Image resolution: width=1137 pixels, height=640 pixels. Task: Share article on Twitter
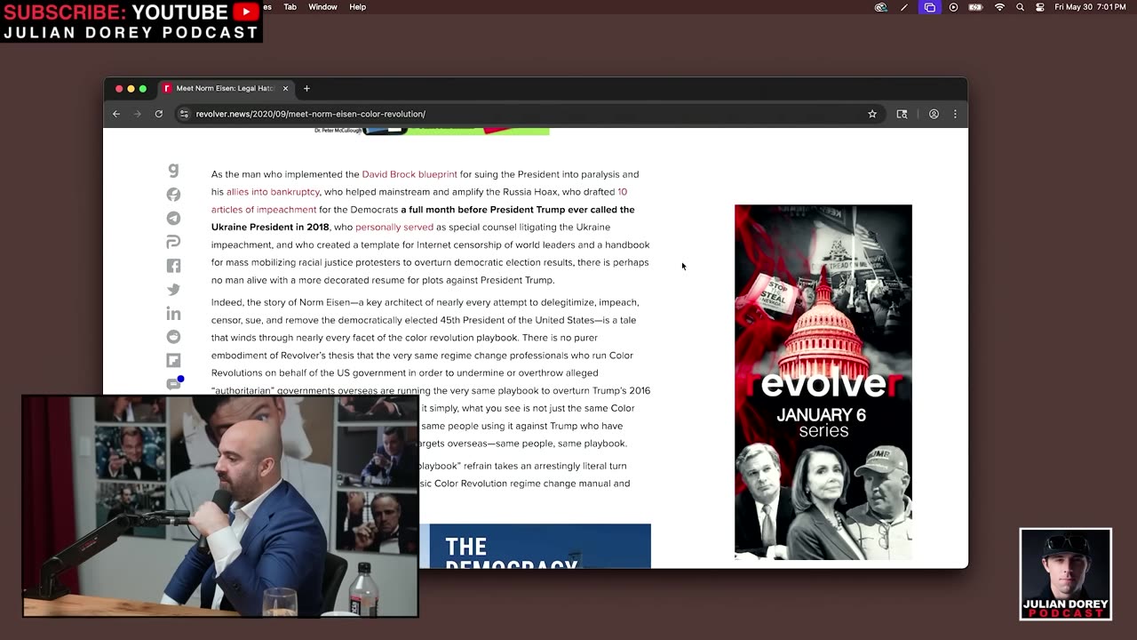click(173, 290)
